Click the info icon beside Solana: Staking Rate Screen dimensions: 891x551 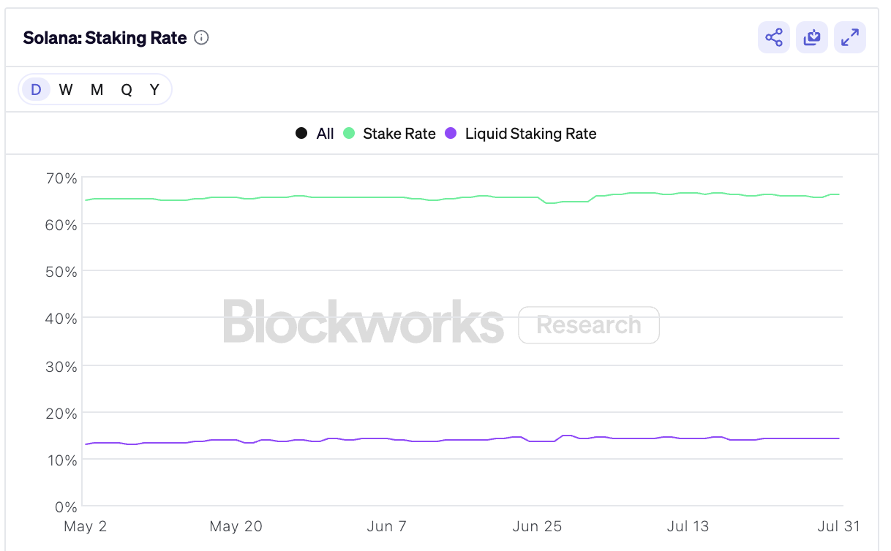click(201, 38)
